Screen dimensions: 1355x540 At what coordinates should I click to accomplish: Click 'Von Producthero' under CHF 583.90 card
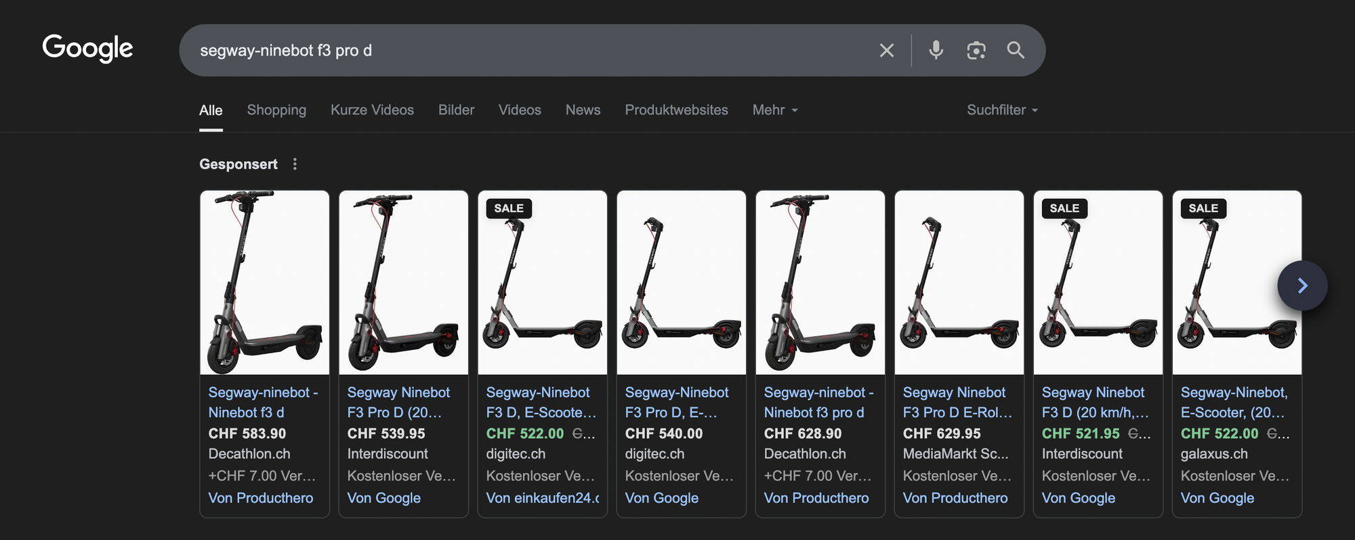(261, 498)
